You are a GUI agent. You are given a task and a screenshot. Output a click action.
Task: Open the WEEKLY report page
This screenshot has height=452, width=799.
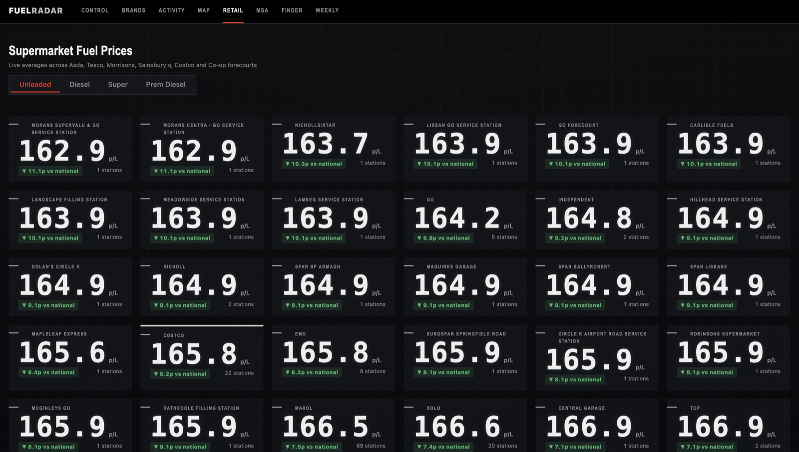(327, 10)
